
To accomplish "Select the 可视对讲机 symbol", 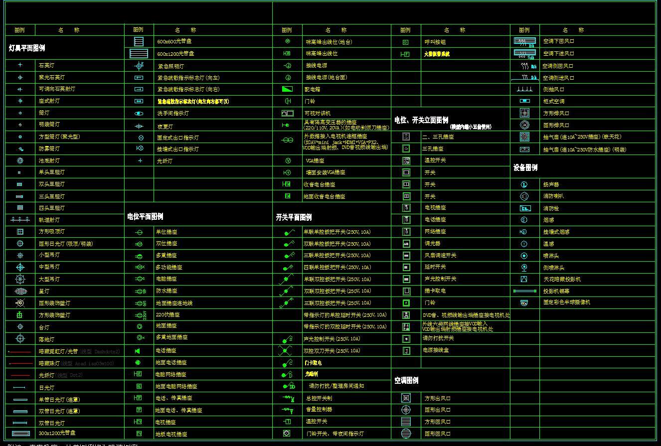I will pyautogui.click(x=287, y=114).
